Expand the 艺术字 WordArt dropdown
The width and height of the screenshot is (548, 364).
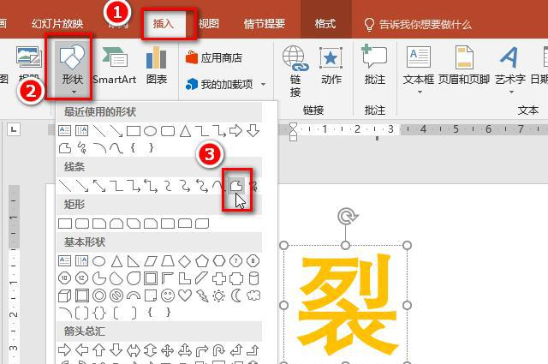click(x=509, y=92)
